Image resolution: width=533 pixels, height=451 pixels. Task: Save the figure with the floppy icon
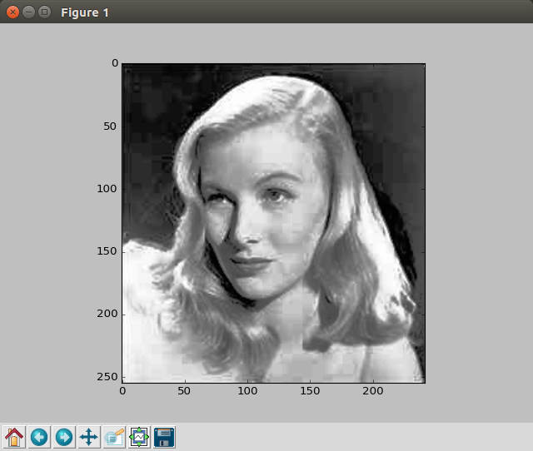(x=164, y=437)
